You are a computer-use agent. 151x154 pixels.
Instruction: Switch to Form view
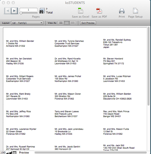click(x=61, y=23)
